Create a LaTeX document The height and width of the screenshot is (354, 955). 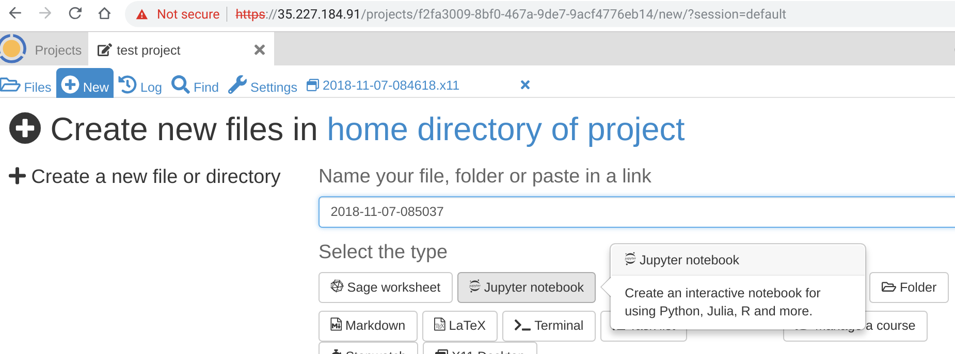pyautogui.click(x=459, y=326)
